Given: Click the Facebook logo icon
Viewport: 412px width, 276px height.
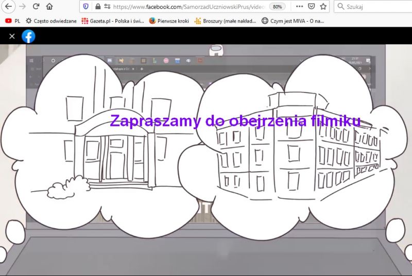Looking at the screenshot, I should point(28,36).
